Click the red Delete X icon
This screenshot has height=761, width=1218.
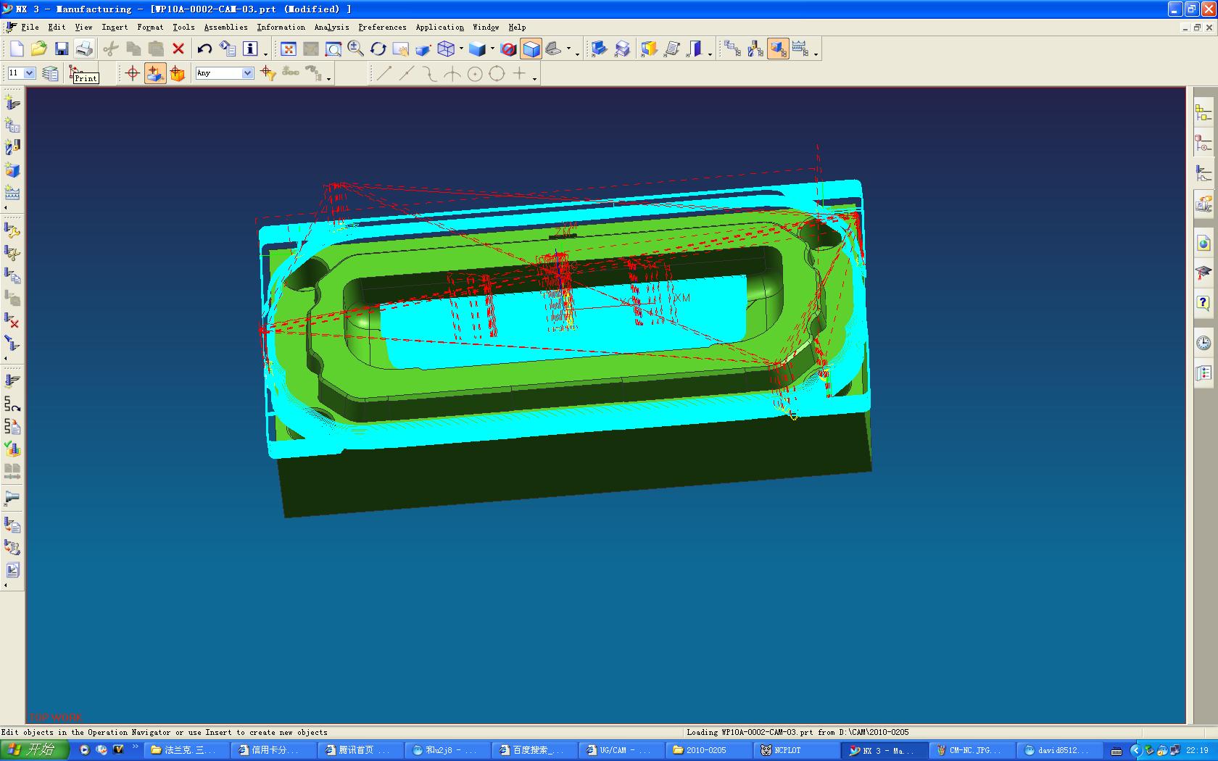click(x=178, y=49)
